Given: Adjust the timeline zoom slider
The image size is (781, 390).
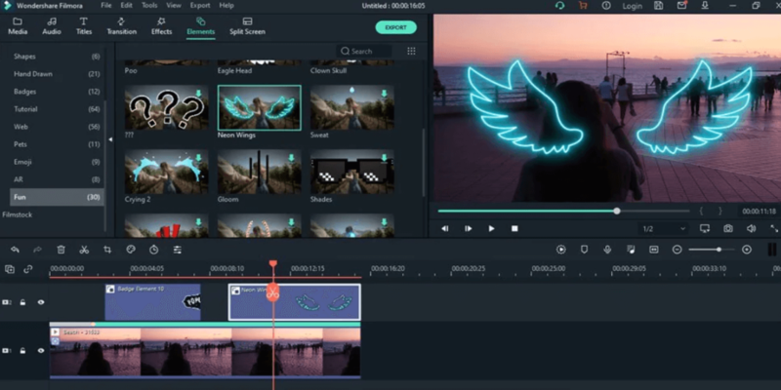Looking at the screenshot, I should click(712, 250).
